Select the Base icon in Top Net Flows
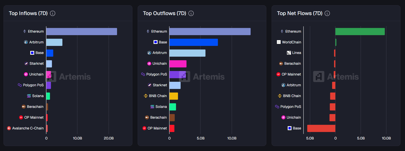 pyautogui.click(x=290, y=128)
